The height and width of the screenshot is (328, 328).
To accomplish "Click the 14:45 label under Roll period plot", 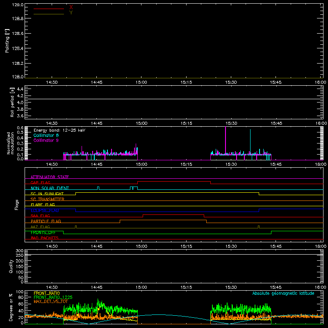I will pos(97,123).
